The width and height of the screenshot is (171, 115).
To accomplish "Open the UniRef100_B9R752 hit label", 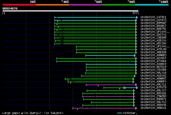I will coord(153,29).
